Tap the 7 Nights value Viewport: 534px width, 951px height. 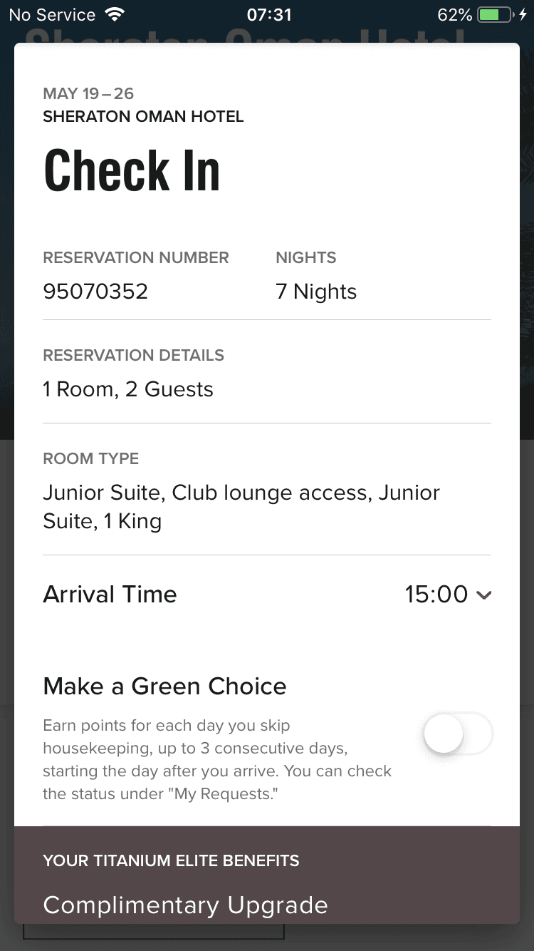[315, 292]
